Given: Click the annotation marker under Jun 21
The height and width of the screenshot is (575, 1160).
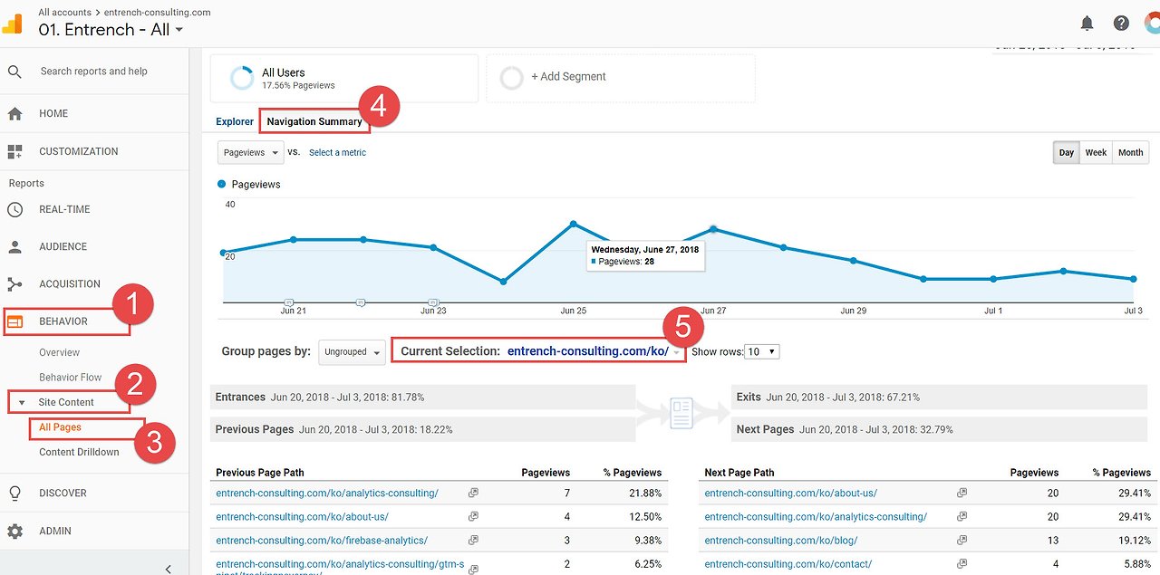Looking at the screenshot, I should point(288,302).
